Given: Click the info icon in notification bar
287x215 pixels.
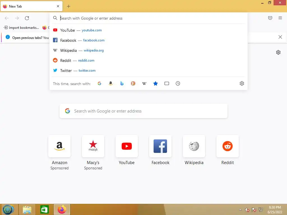Looking at the screenshot, I should point(8,37).
